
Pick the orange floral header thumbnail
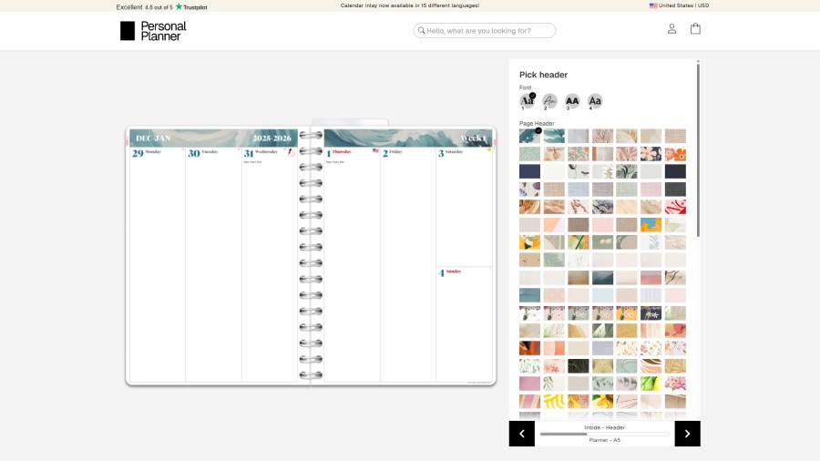[675, 154]
